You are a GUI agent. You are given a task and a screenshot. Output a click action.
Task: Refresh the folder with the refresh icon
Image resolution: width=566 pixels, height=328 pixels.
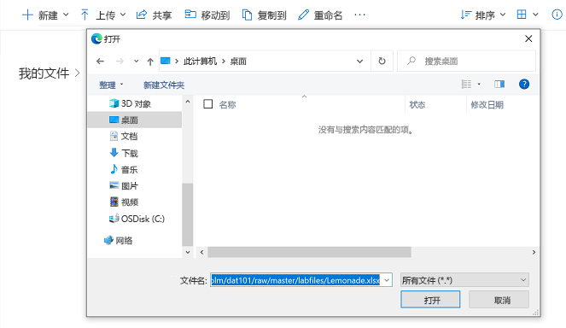(382, 61)
